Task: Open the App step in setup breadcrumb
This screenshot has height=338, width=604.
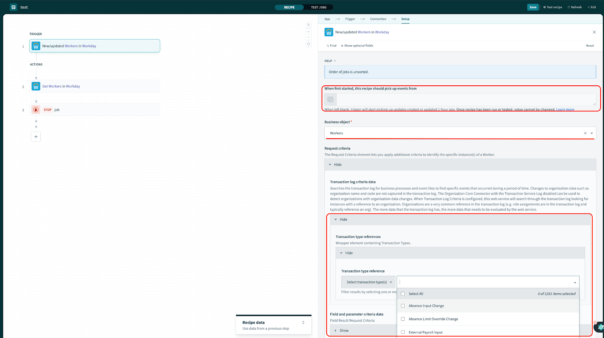Action: (x=327, y=19)
